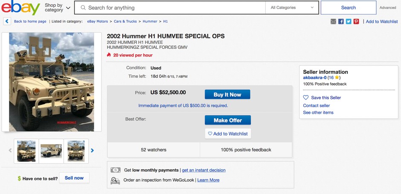The width and height of the screenshot is (401, 194).
Task: Share listing on Twitter
Action: click(349, 22)
